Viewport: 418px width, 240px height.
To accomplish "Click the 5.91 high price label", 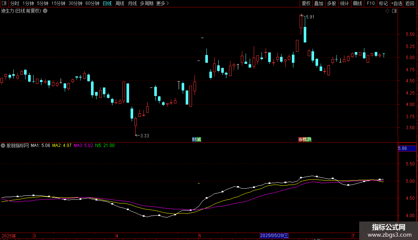I will pos(310,17).
